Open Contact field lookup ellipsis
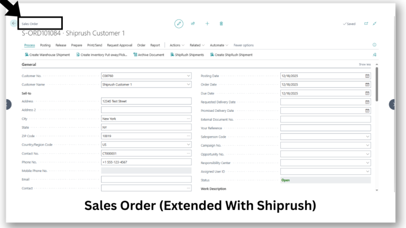 [x=189, y=188]
